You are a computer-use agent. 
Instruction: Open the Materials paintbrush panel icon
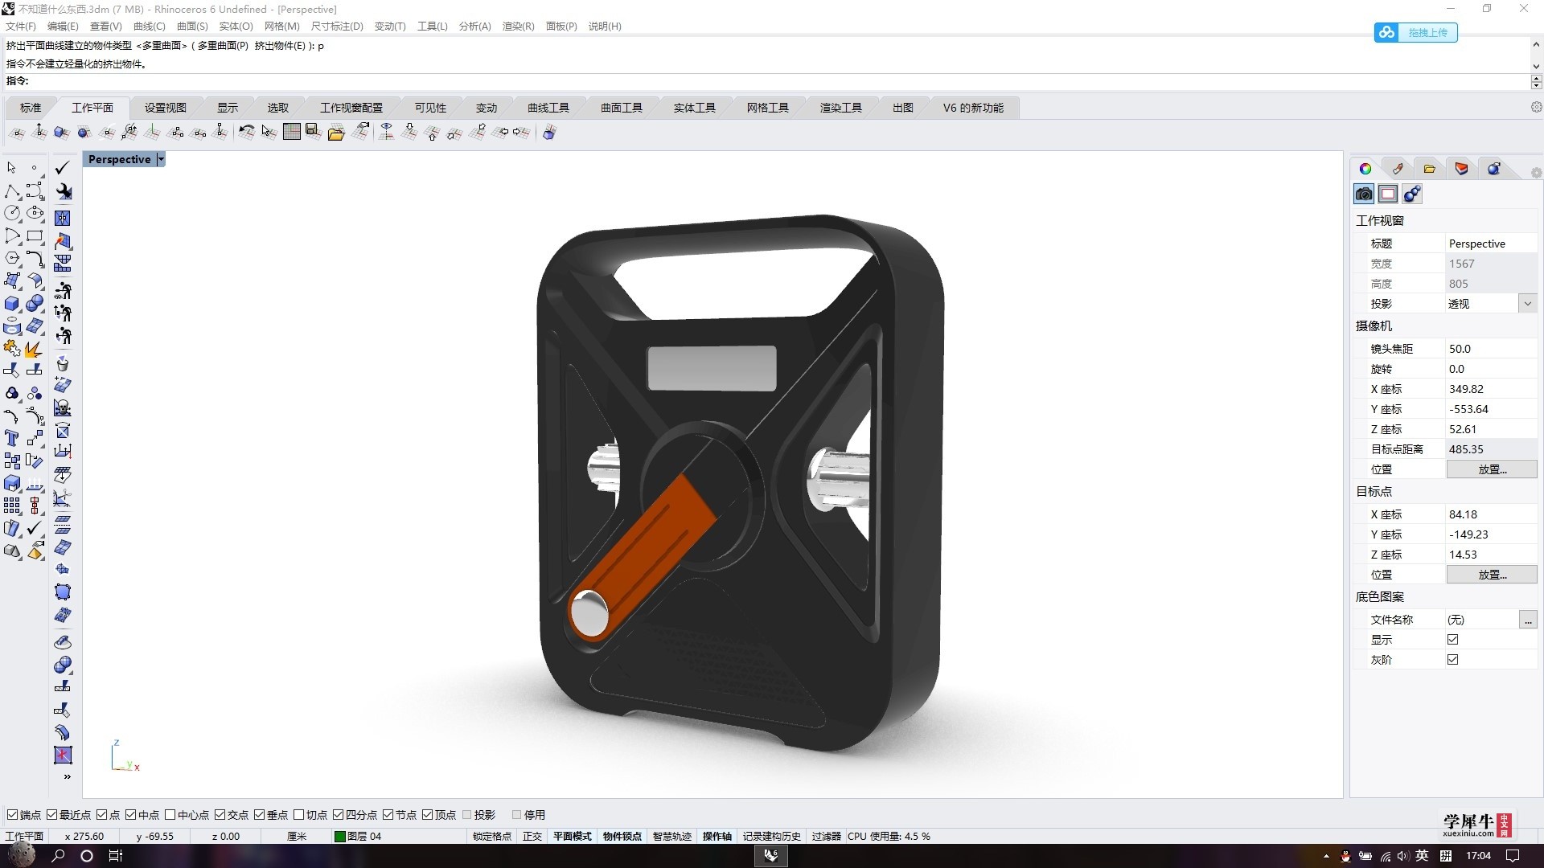coord(1398,169)
